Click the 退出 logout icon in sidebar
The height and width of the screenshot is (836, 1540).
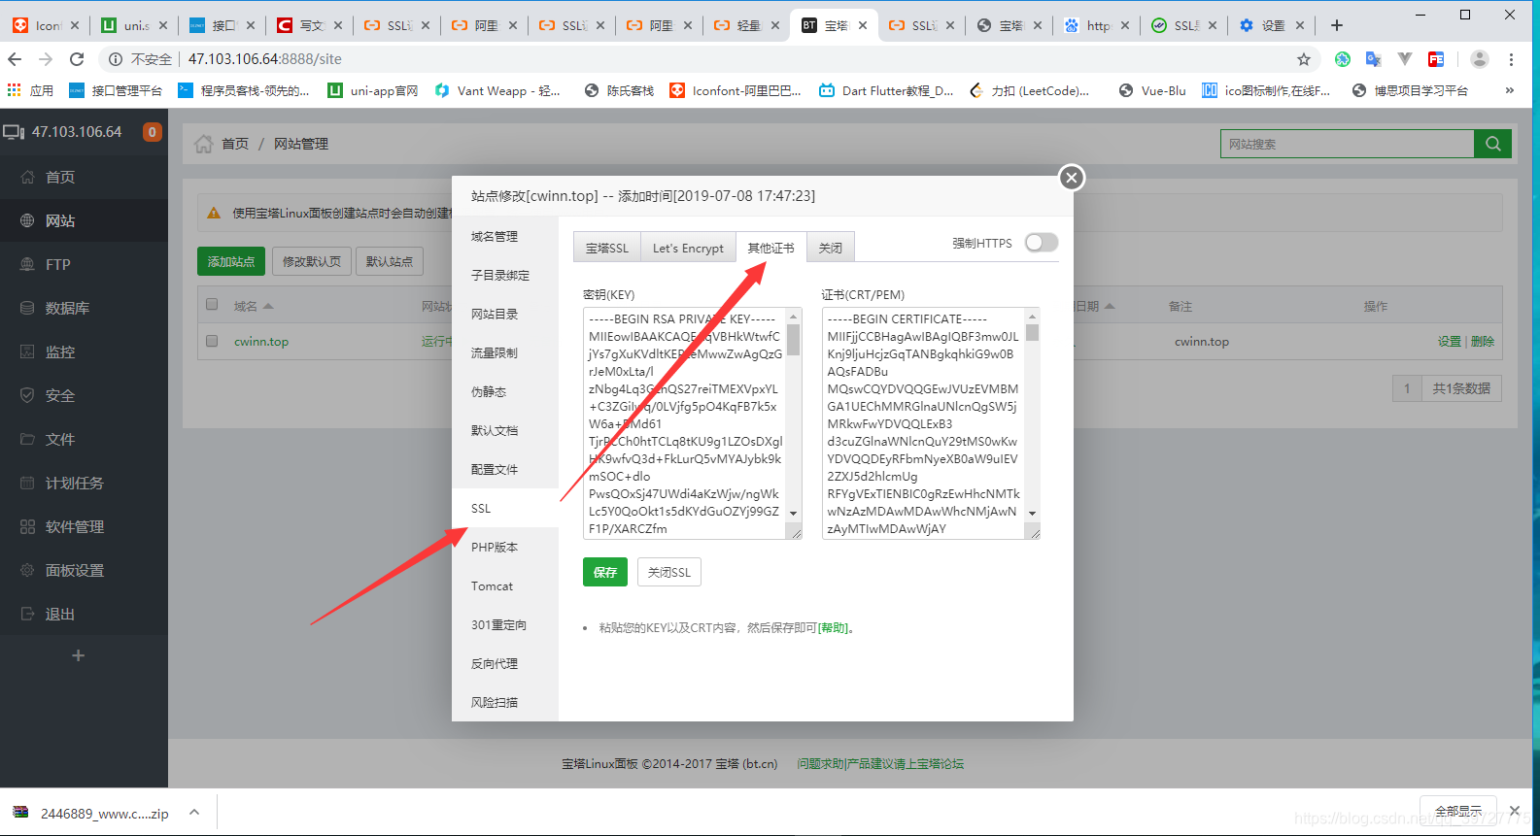click(x=27, y=614)
